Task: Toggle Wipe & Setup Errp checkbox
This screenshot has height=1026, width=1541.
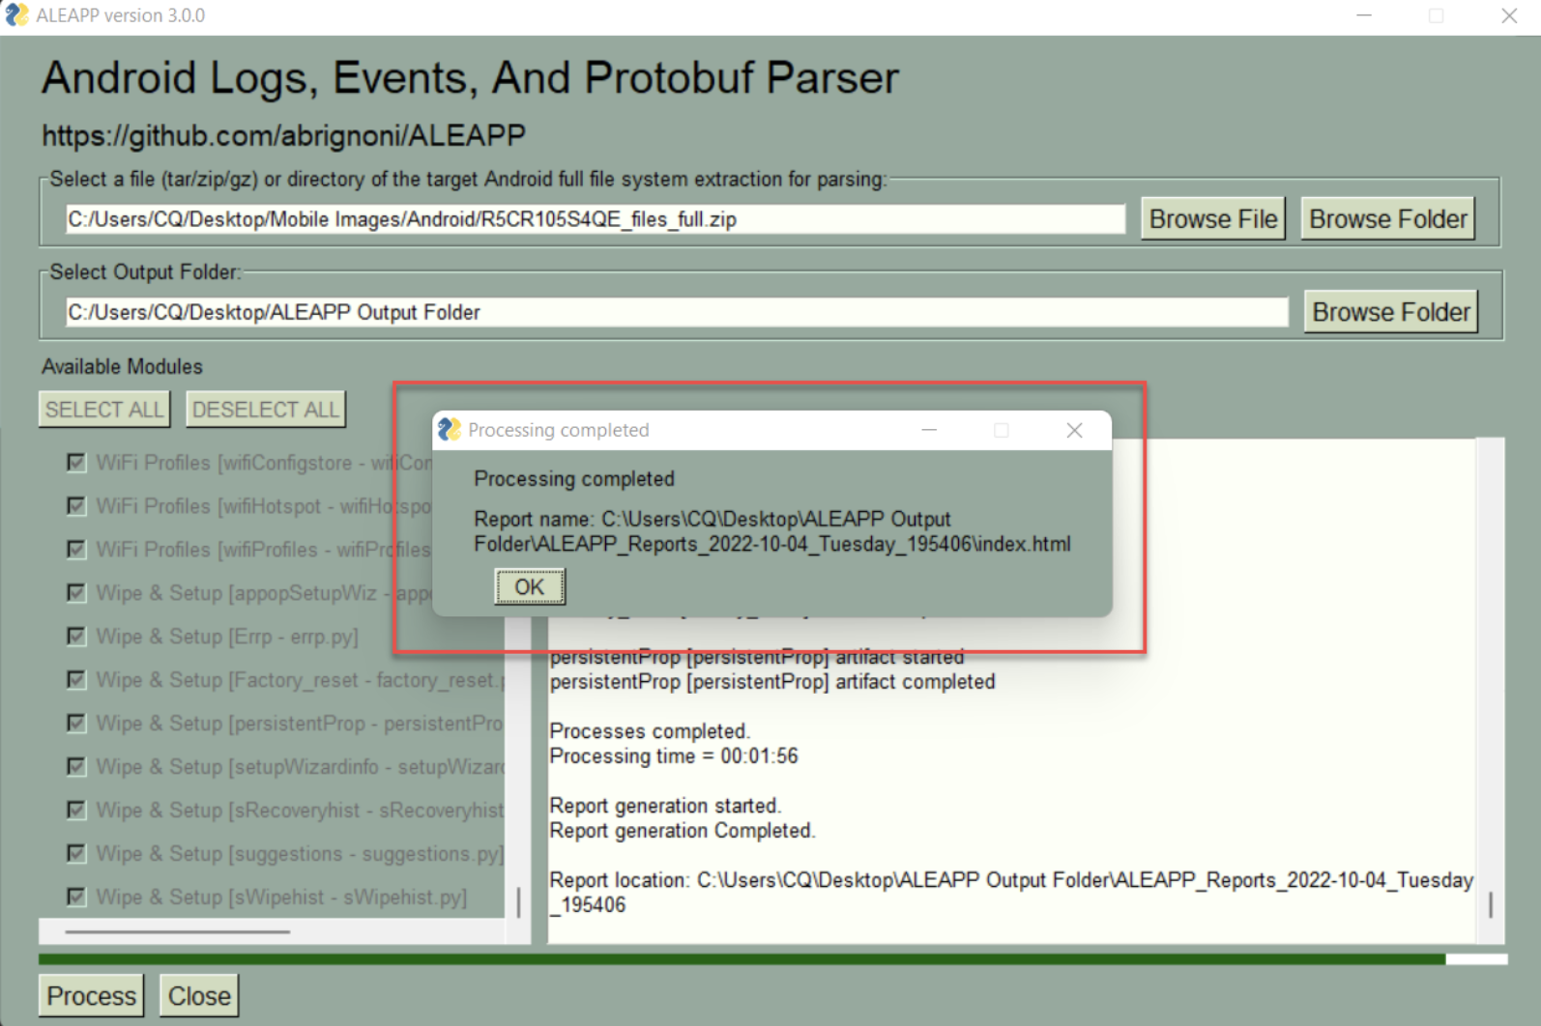Action: 76,637
